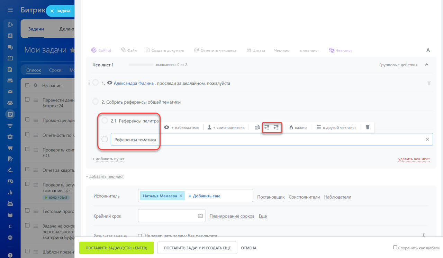This screenshot has width=443, height=258.
Task: Open the cube sidebar icon
Action: coord(10,215)
